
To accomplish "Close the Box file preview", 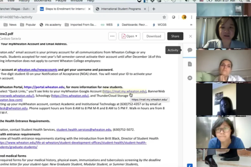I will 190,36.
